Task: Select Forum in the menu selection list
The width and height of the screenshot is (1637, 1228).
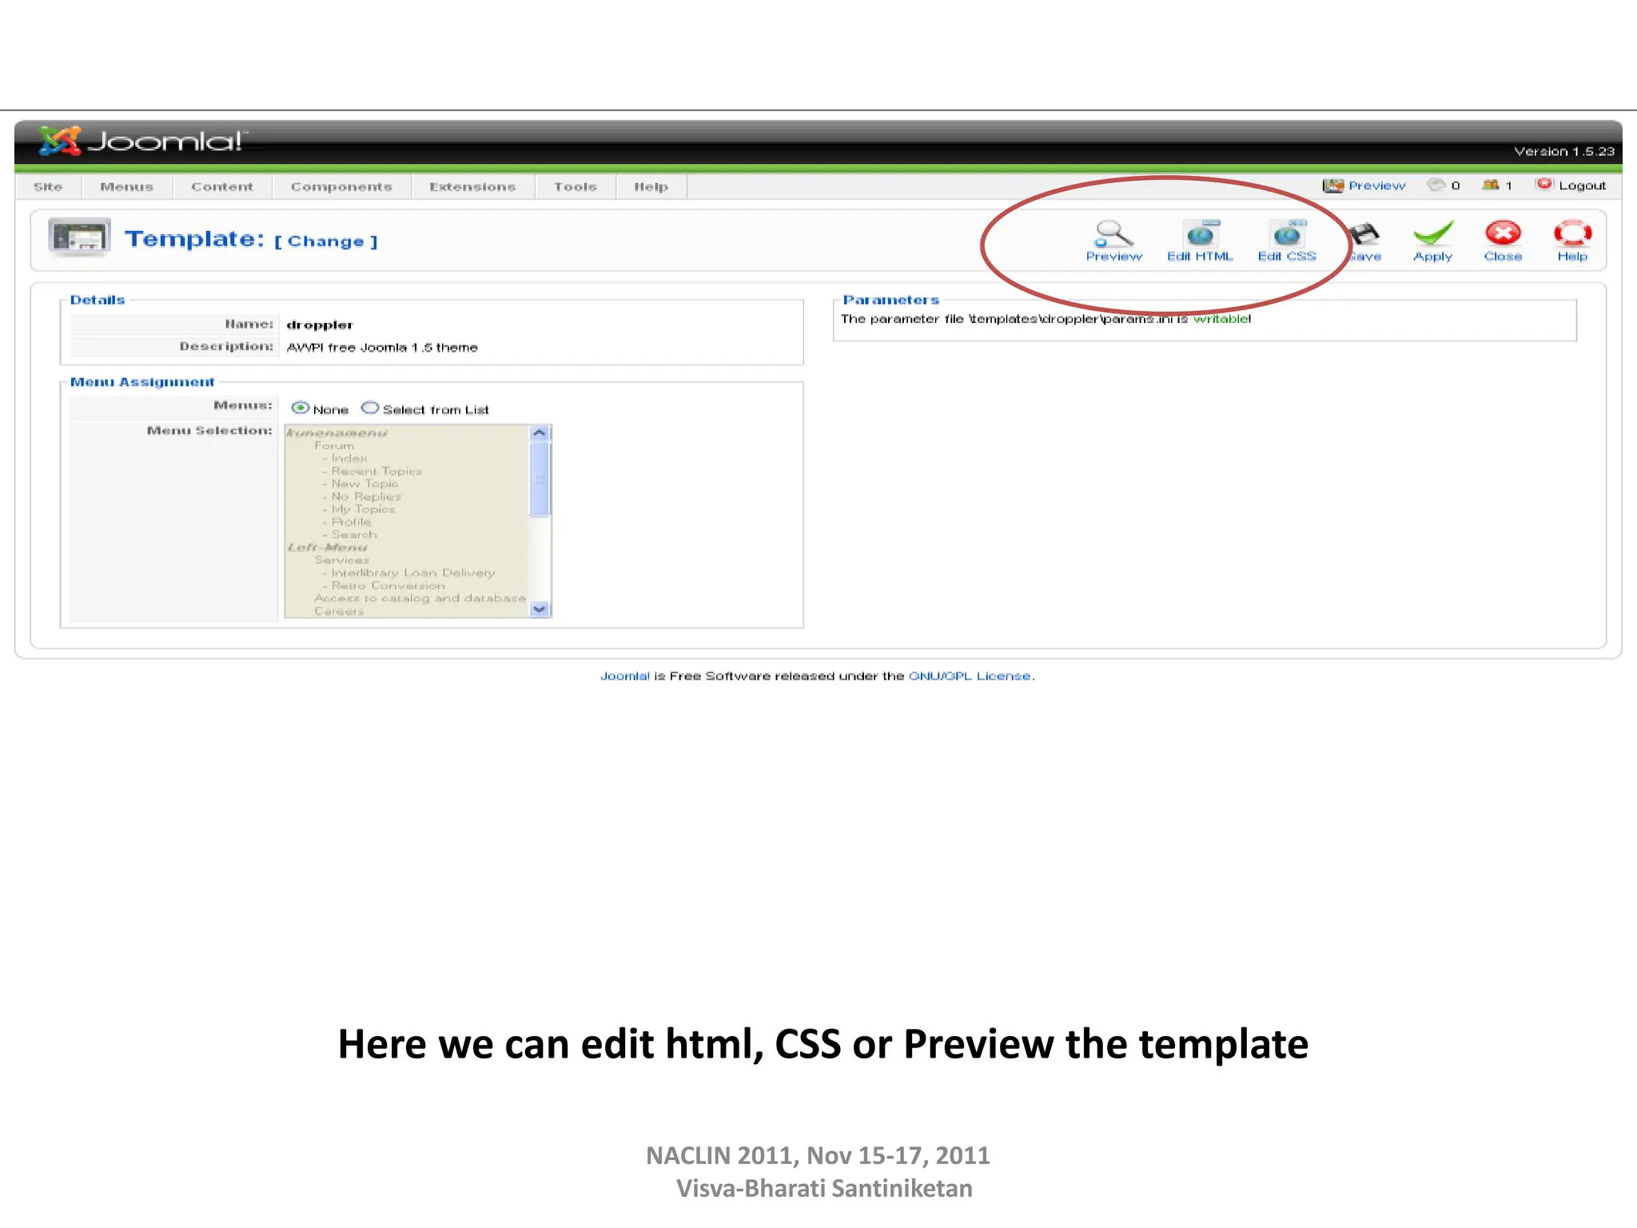Action: click(x=334, y=446)
